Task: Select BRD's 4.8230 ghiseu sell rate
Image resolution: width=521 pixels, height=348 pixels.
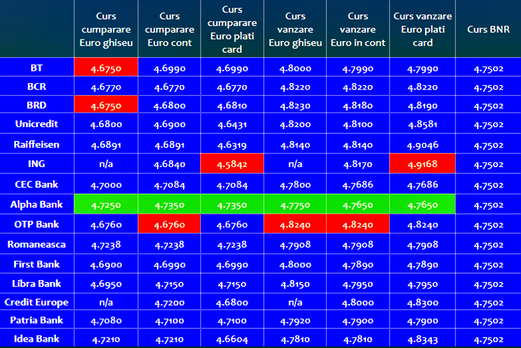Action: pyautogui.click(x=295, y=106)
